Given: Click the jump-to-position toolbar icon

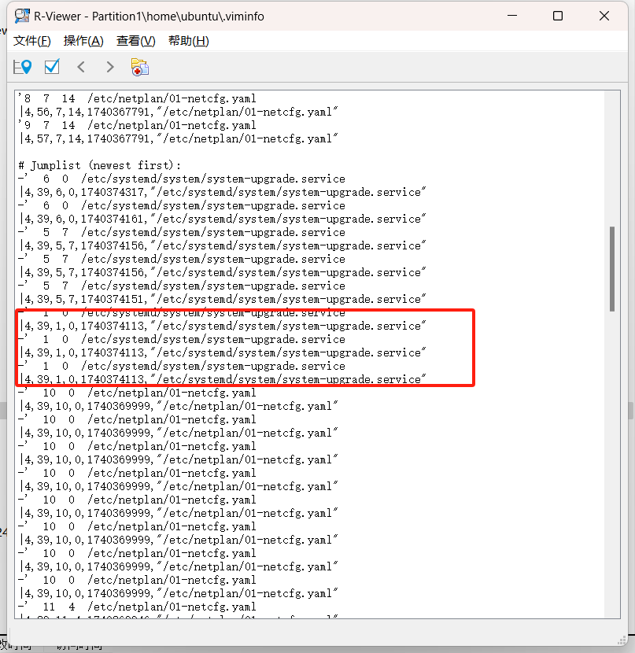Looking at the screenshot, I should click(22, 67).
